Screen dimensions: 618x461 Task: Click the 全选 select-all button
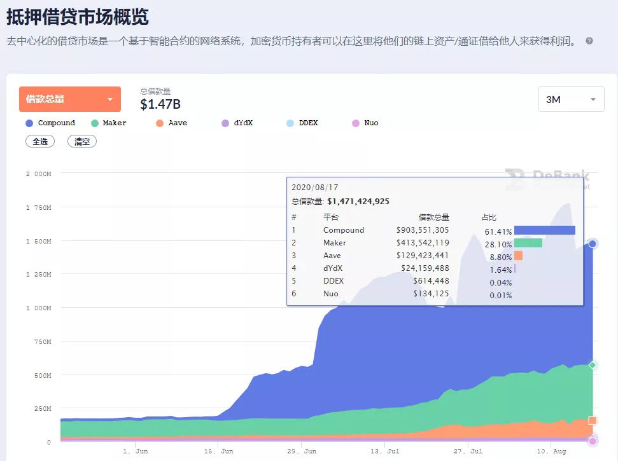[40, 141]
